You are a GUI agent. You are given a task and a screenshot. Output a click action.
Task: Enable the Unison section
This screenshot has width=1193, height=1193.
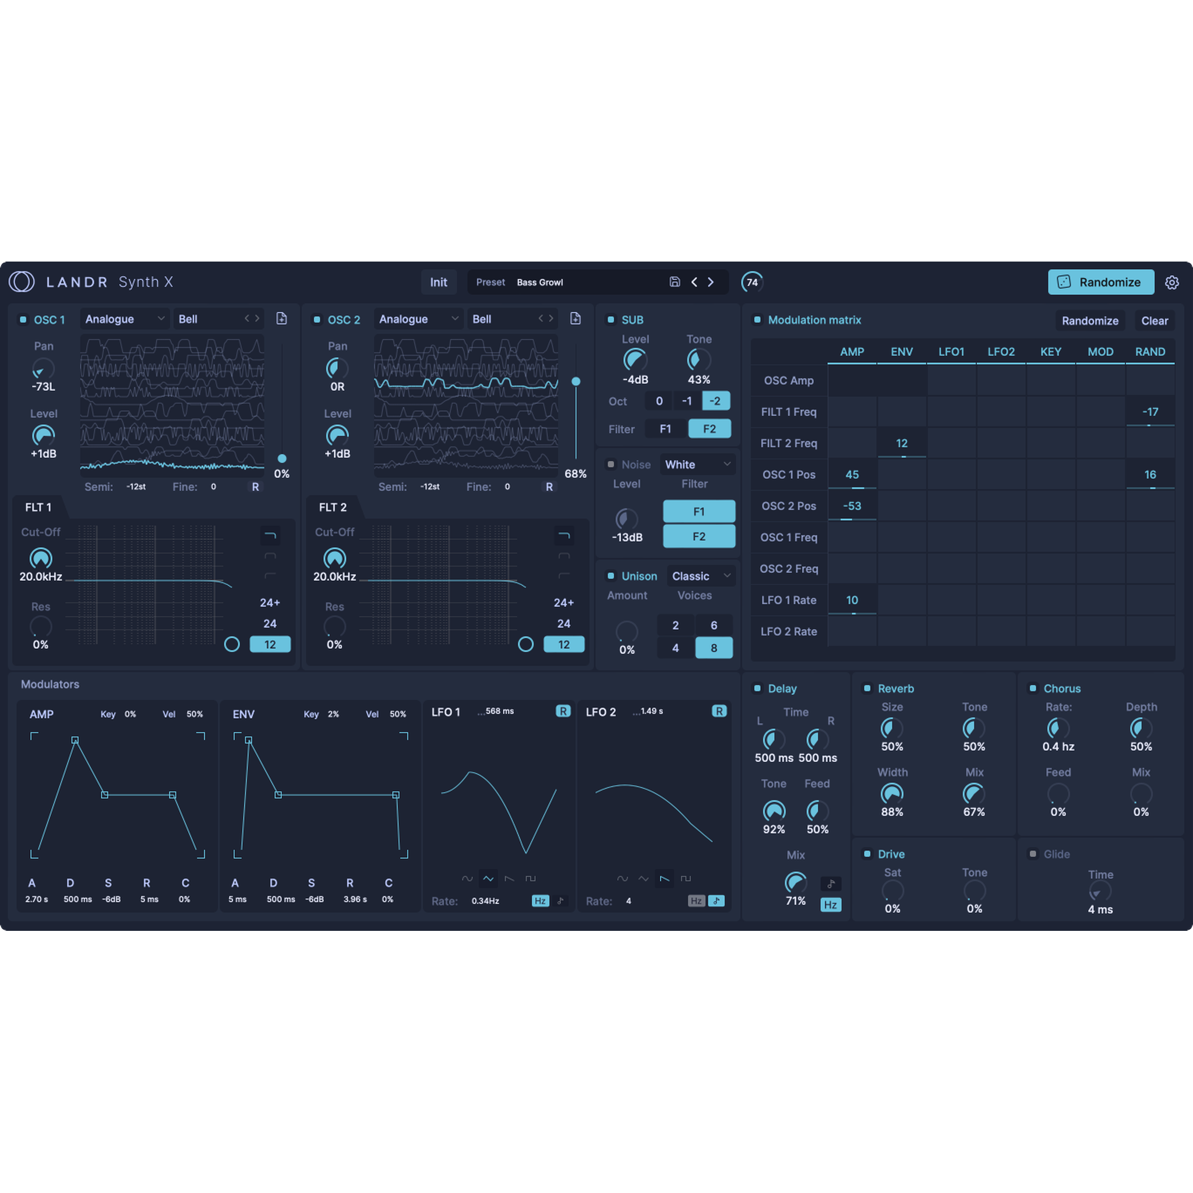(611, 576)
